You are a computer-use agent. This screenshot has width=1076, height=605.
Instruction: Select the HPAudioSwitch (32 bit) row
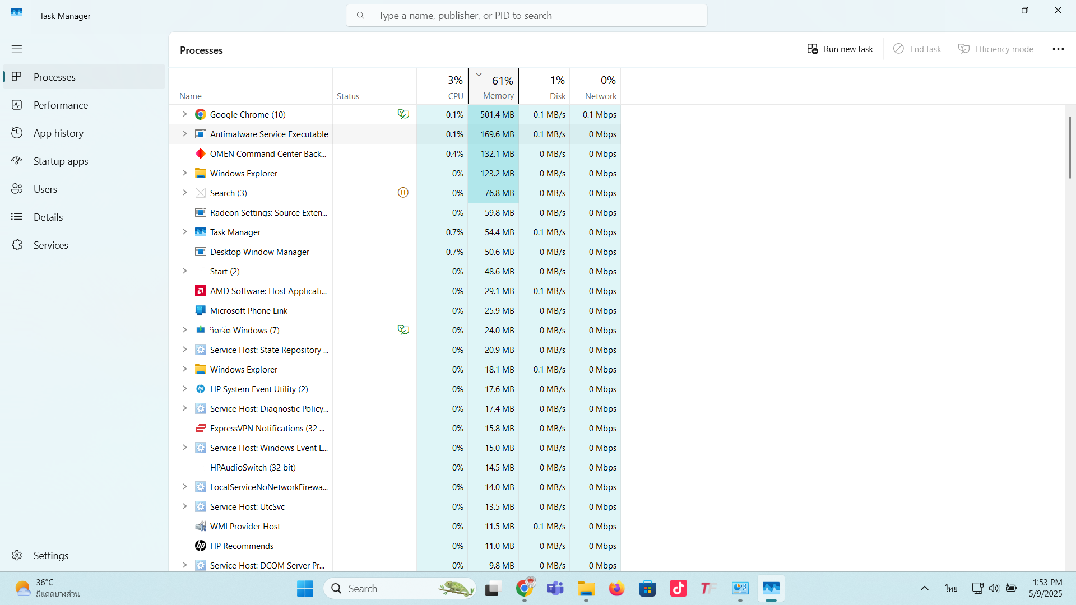point(395,467)
